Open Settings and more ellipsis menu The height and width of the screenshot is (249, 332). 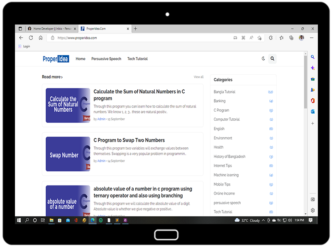312,38
